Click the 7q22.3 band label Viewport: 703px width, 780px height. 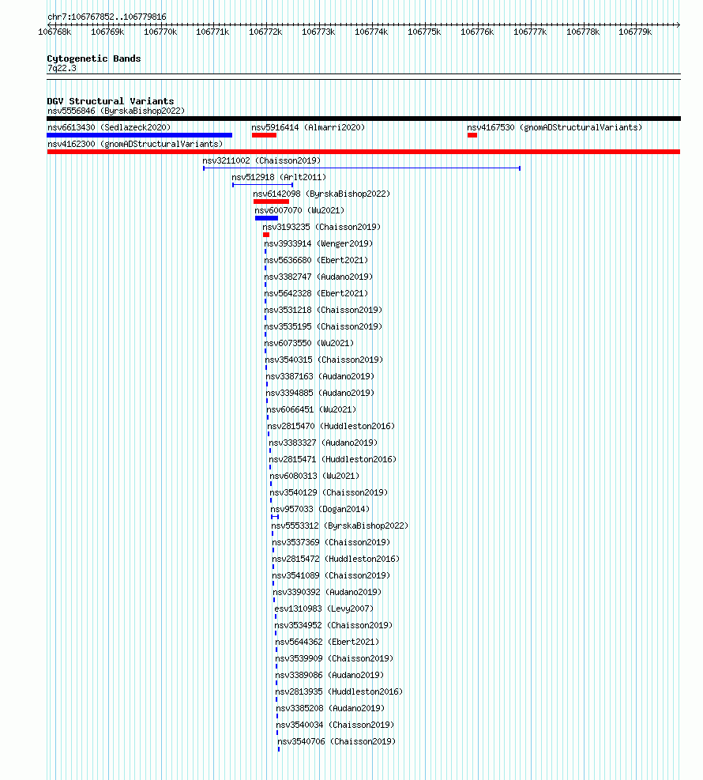point(62,68)
